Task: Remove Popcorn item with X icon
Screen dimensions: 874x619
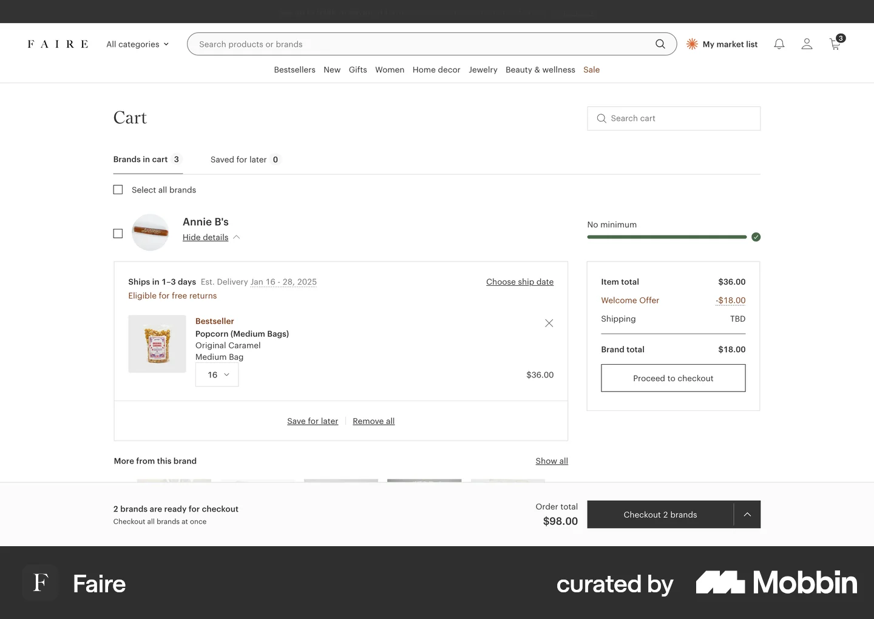Action: pos(549,323)
